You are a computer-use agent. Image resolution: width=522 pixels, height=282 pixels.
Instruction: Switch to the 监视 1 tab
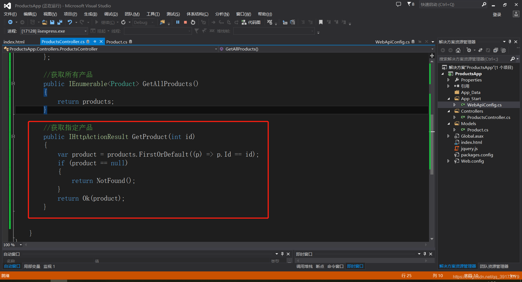pyautogui.click(x=49, y=267)
